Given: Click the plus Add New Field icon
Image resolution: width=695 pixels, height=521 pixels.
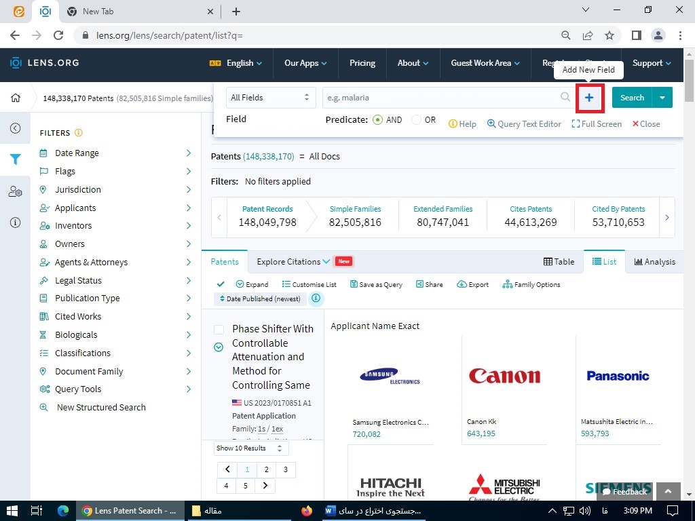Looking at the screenshot, I should 589,98.
